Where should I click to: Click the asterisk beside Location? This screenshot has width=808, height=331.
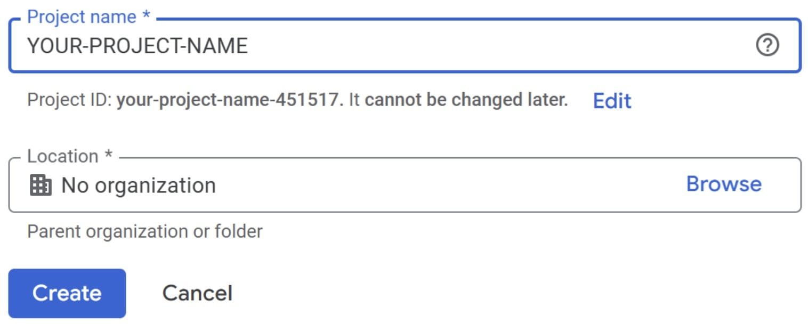(108, 156)
